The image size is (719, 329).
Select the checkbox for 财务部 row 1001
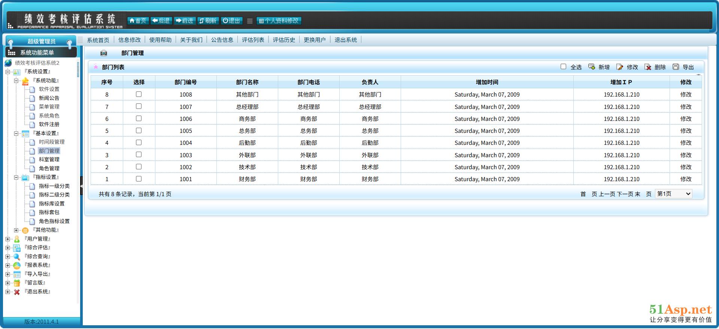coord(139,179)
